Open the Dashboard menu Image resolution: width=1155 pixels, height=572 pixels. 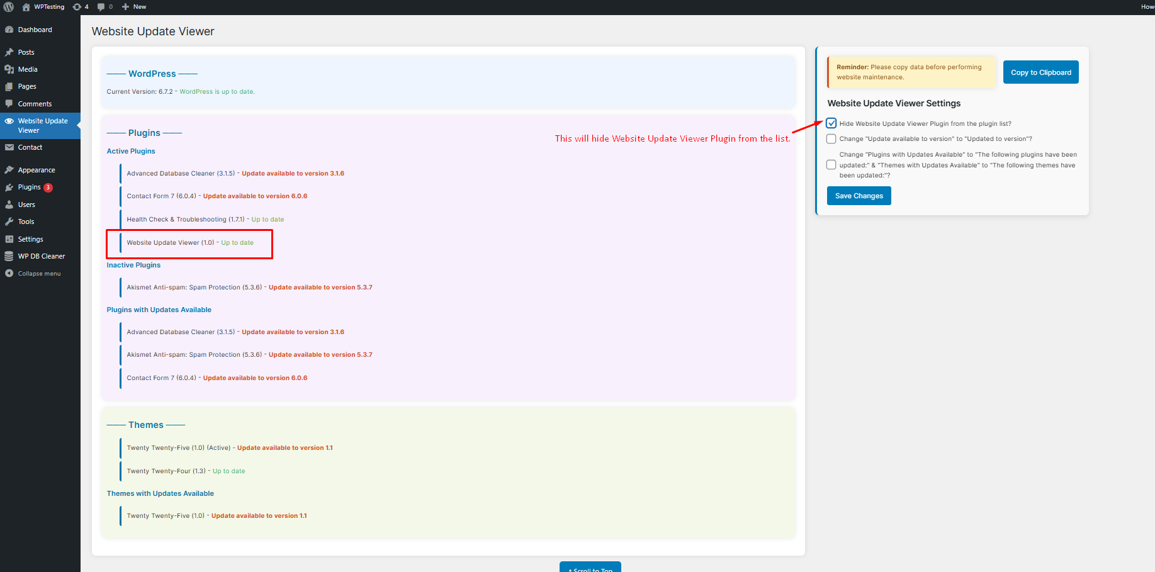(x=40, y=30)
